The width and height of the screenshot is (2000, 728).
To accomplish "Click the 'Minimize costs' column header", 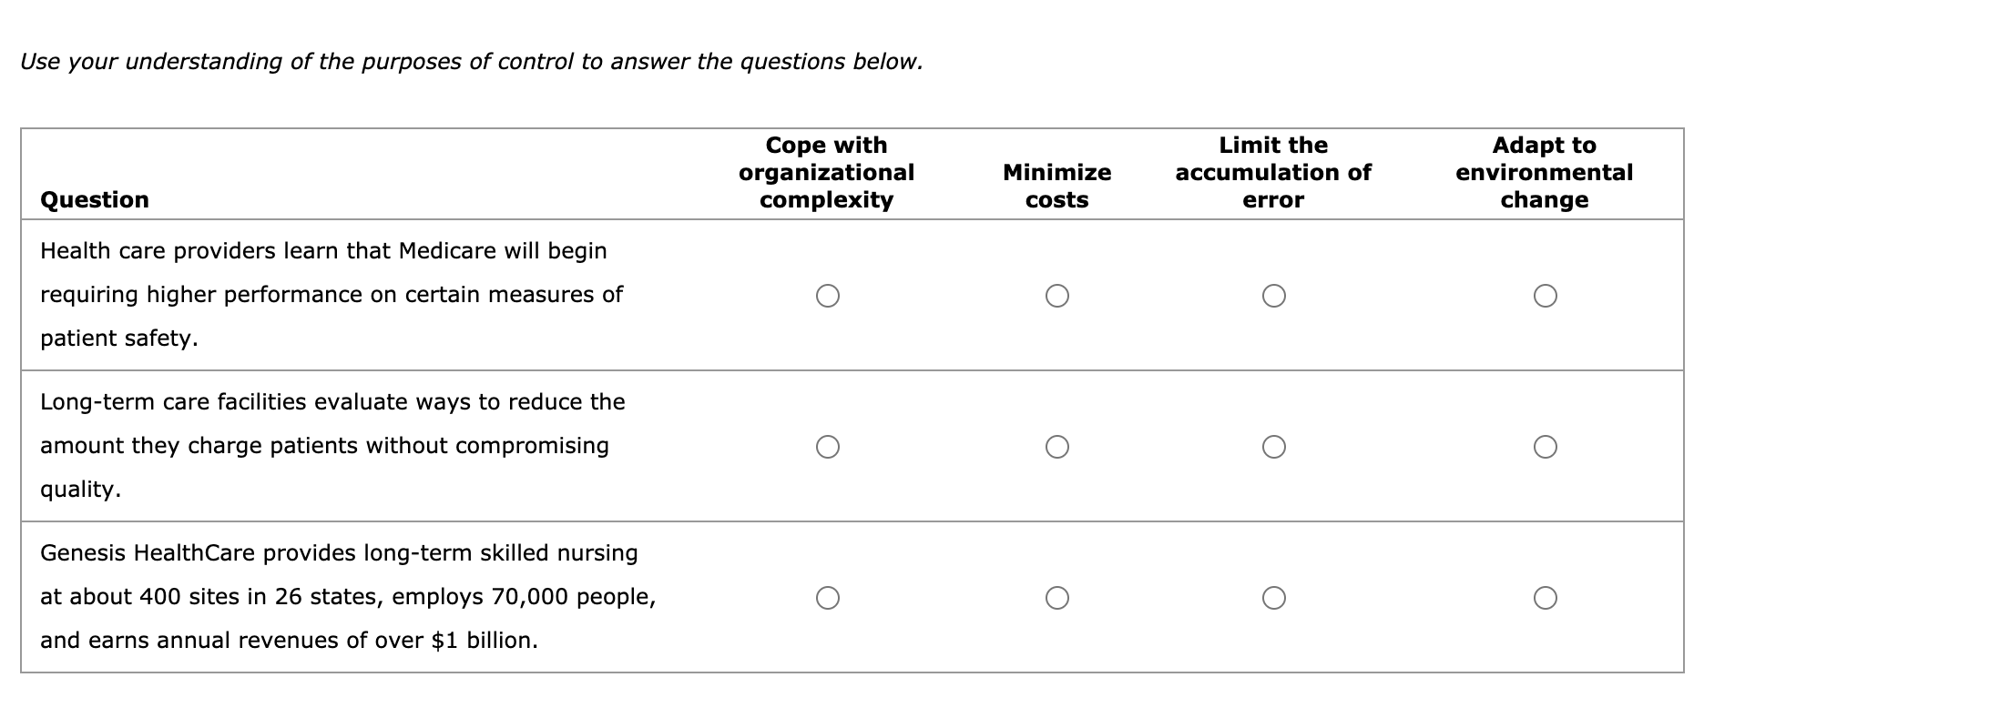I will tap(1056, 186).
